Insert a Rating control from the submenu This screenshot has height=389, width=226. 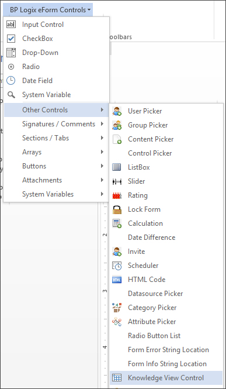[166, 195]
